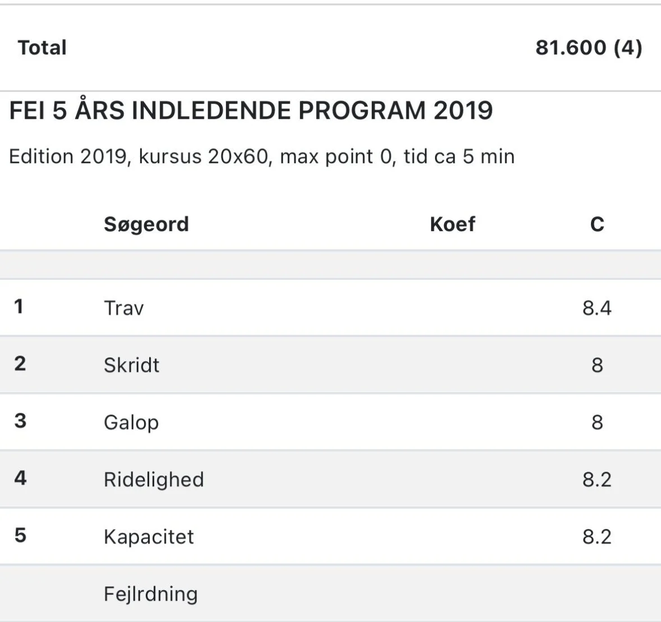Click the Ridelighed row label
Screen dimensions: 661x622
click(154, 480)
